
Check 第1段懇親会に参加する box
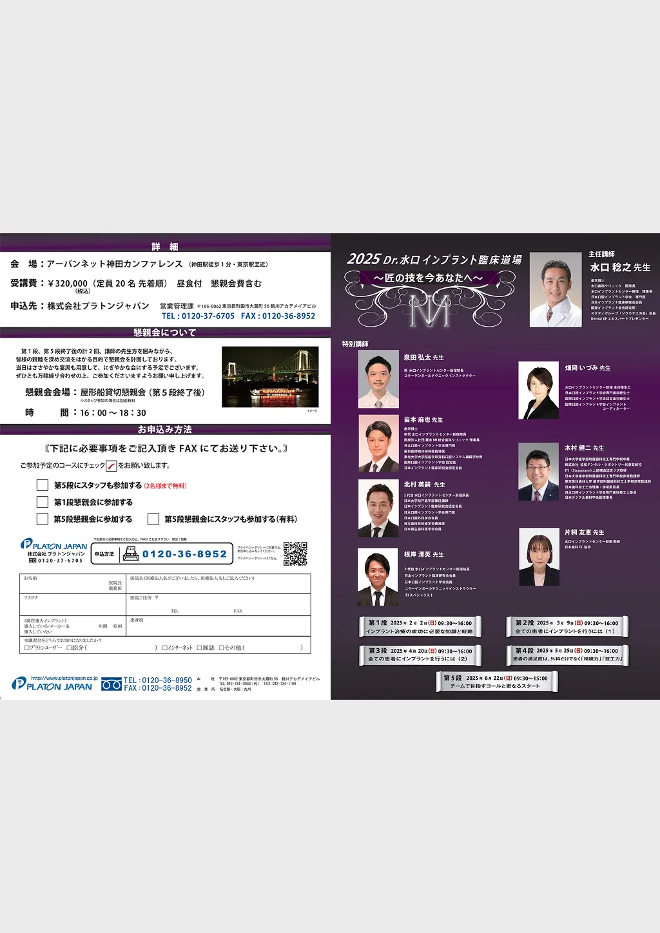pos(43,502)
